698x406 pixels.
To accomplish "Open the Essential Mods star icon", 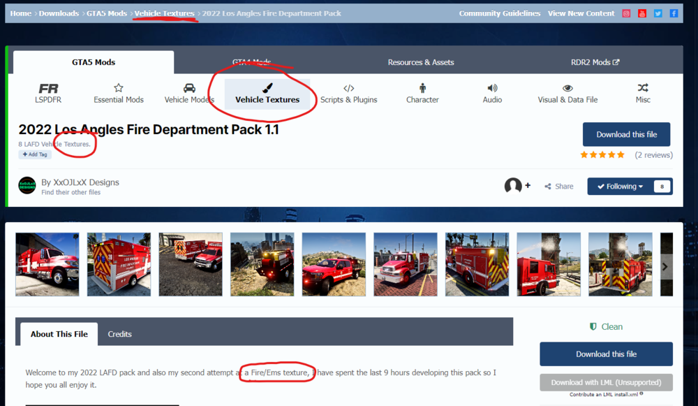I will point(118,88).
